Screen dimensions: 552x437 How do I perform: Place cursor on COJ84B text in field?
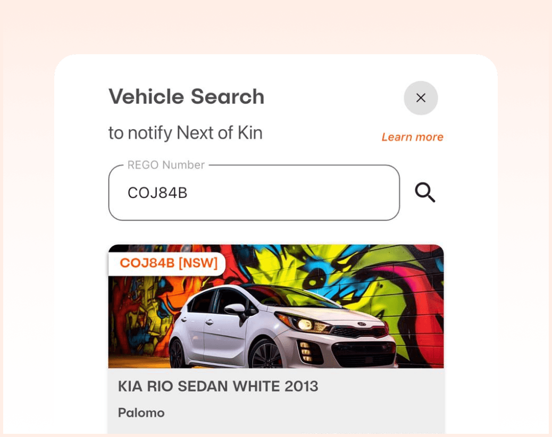point(157,193)
